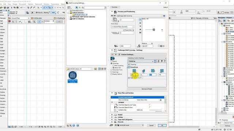This screenshot has width=234, height=131.
Task: Collapse the Floor Plan and Section panel
Action: (112, 93)
